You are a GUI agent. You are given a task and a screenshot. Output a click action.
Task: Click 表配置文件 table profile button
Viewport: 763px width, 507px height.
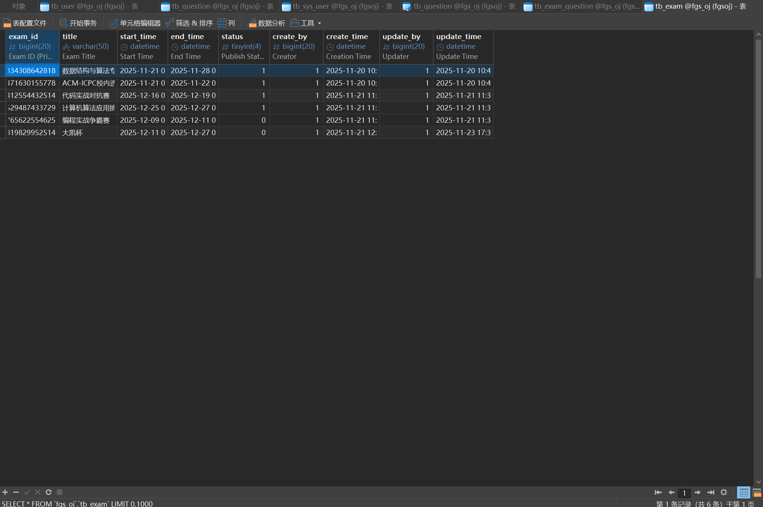(25, 23)
